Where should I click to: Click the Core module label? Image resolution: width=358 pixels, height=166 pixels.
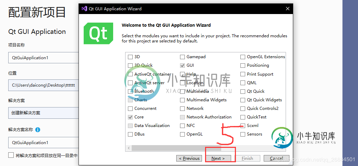pyautogui.click(x=139, y=117)
